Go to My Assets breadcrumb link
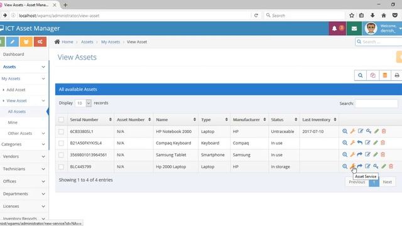This screenshot has width=402, height=226. pos(111,42)
